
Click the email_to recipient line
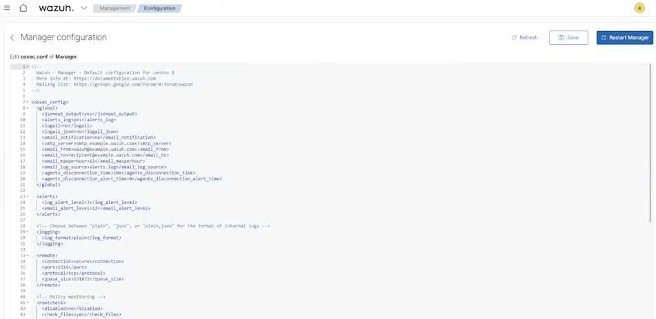105,155
